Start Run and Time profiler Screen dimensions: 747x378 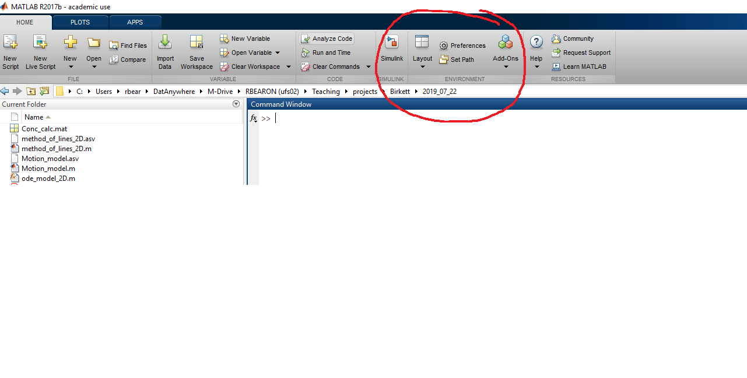tap(326, 52)
